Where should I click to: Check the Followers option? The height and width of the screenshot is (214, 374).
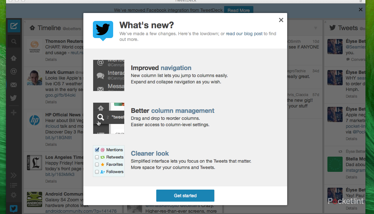[x=97, y=172]
